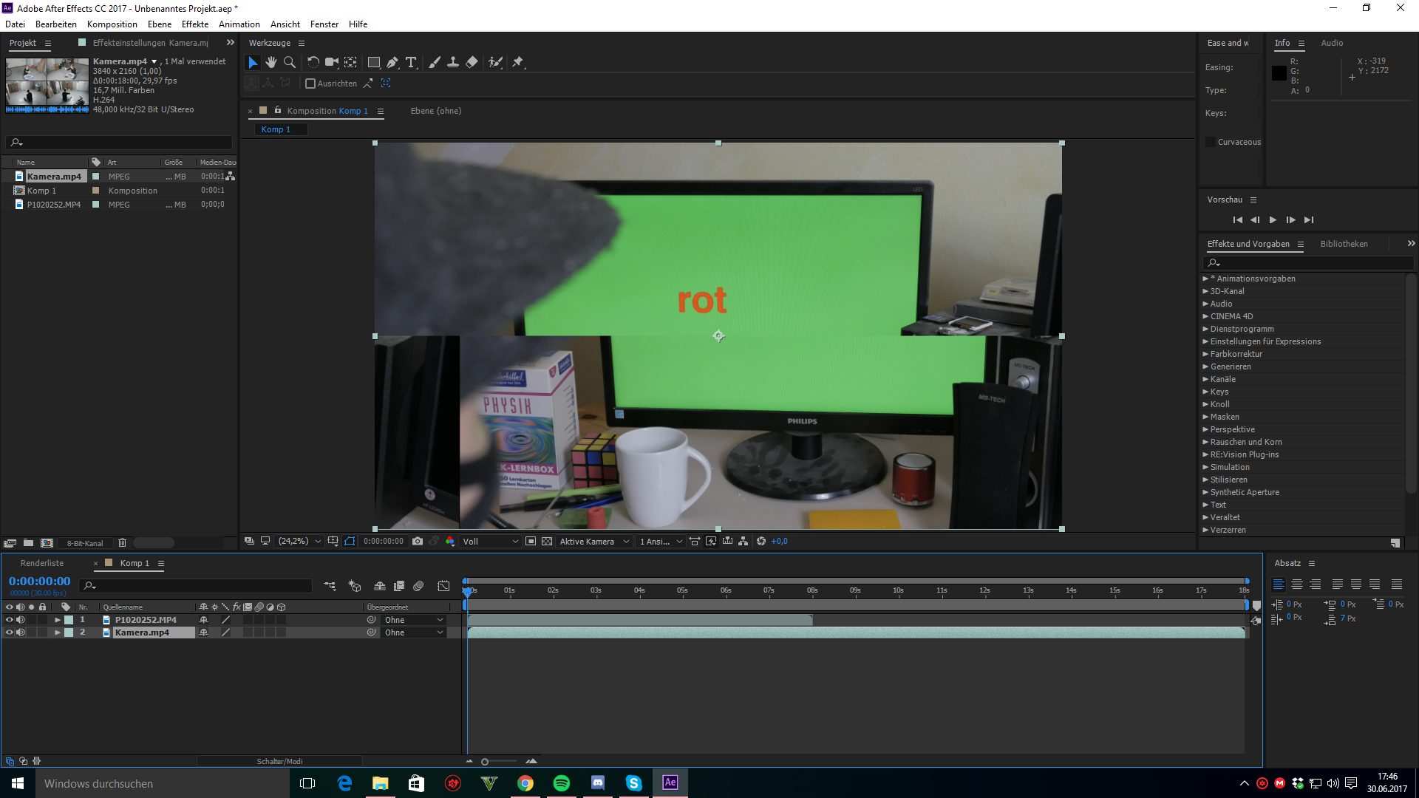
Task: Switch to the Bibliotheken tab
Action: (x=1344, y=244)
